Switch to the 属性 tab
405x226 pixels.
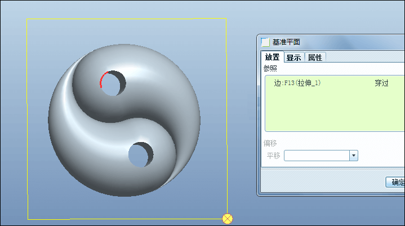[315, 57]
